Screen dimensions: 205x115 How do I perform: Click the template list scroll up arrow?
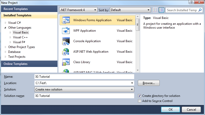138,16
